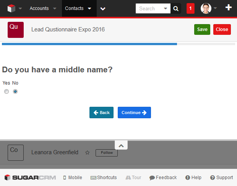
Task: Mark Leanora Greenfield as favorite star
Action: point(88,153)
